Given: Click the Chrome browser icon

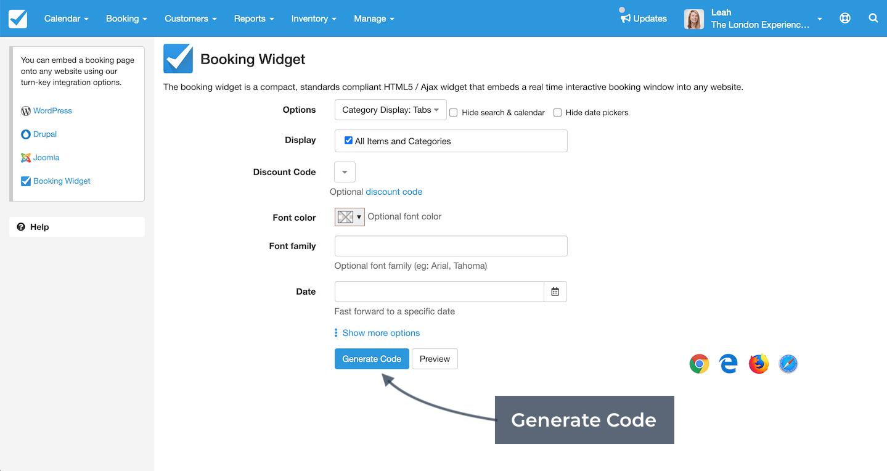Looking at the screenshot, I should tap(699, 364).
